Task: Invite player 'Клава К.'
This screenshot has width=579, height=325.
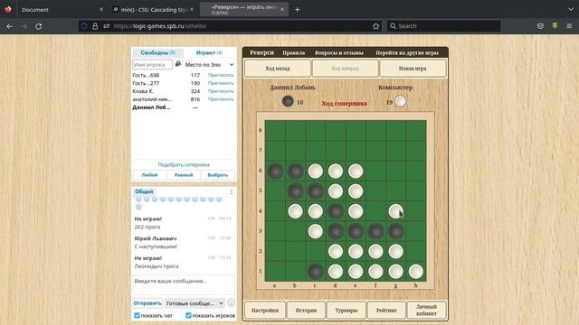Action: pos(221,91)
